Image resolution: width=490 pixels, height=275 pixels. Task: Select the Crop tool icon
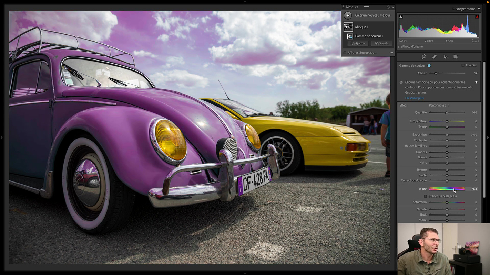tap(423, 57)
